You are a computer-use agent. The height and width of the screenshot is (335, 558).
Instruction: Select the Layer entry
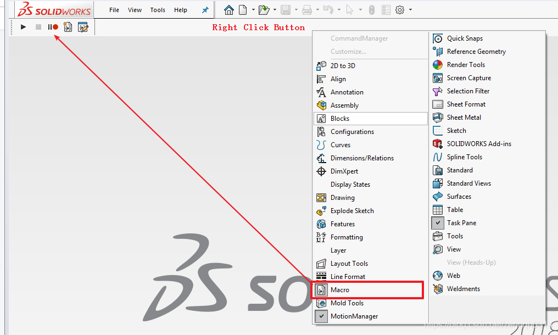coord(371,250)
